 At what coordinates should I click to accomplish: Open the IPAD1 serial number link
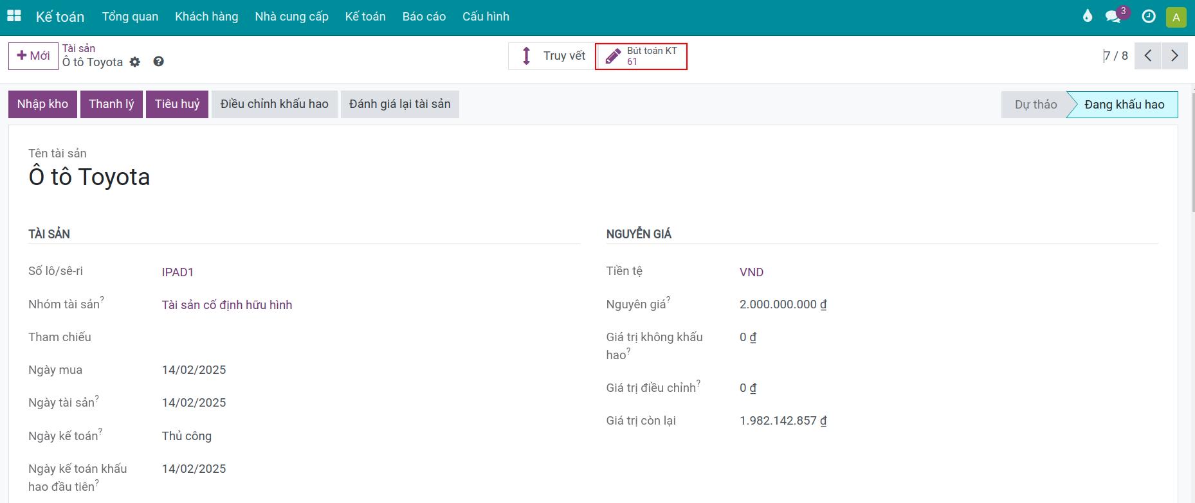point(178,272)
